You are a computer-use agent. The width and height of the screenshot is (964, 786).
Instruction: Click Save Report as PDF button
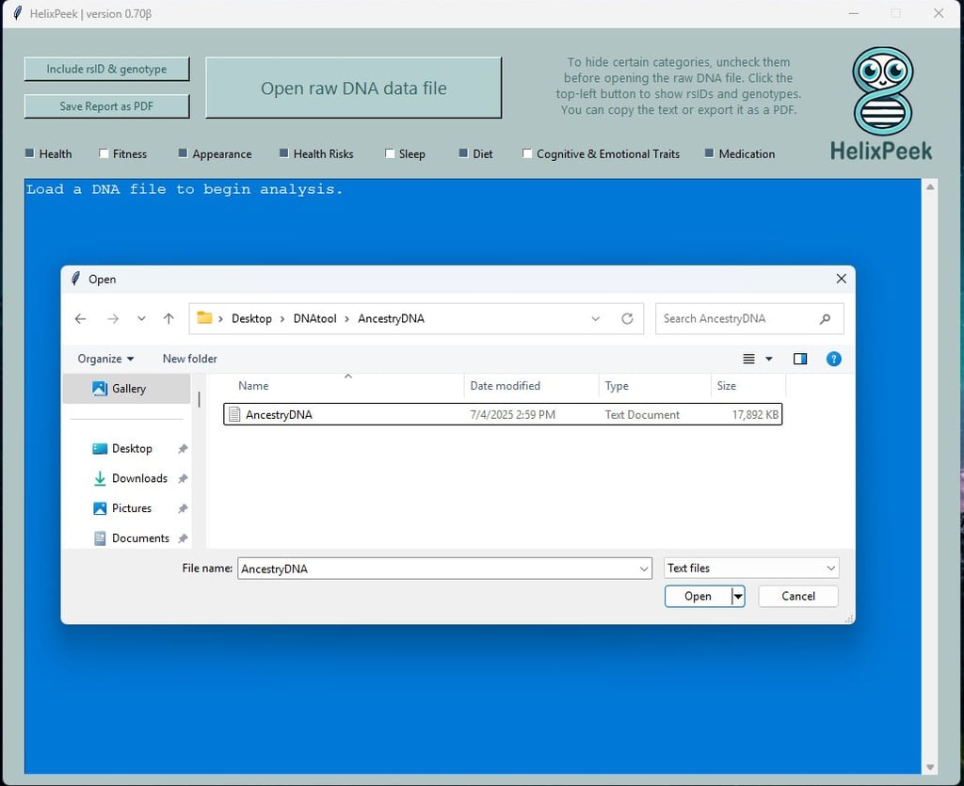[x=106, y=106]
